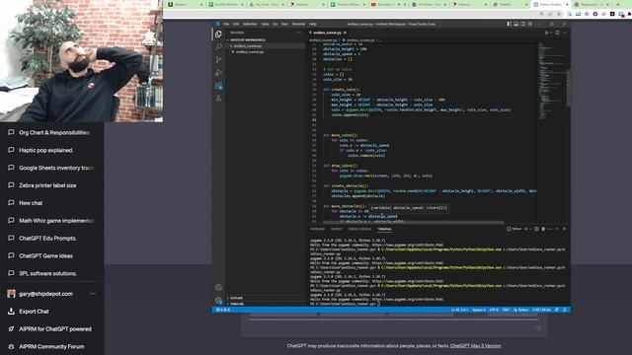Split the terminal panel
Screen dimensions: 632x355
click(x=536, y=229)
